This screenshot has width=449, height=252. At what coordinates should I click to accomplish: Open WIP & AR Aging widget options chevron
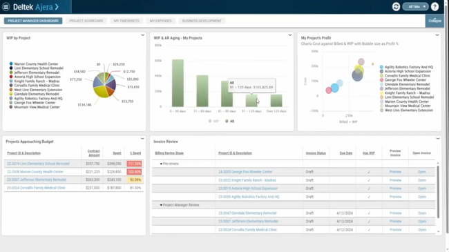pyautogui.click(x=290, y=35)
